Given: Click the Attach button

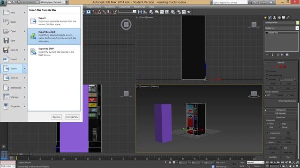Looking at the screenshot, I should pos(271,142).
